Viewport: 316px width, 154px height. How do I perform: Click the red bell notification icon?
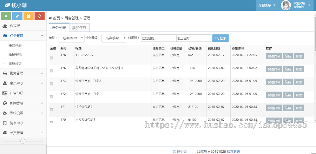(39, 16)
